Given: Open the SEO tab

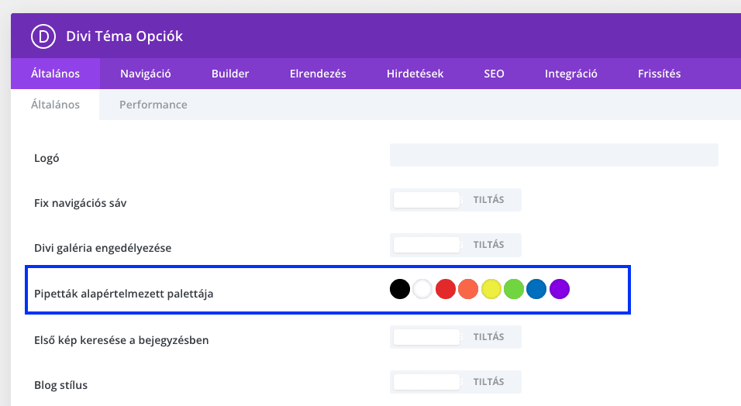Looking at the screenshot, I should coord(494,74).
